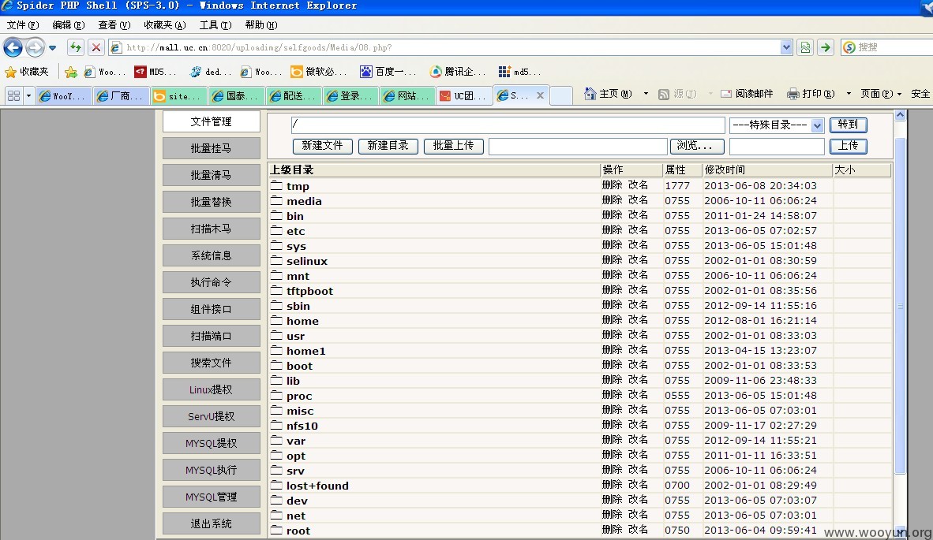
Task: Expand the print options dropdown arrow
Action: coord(849,94)
